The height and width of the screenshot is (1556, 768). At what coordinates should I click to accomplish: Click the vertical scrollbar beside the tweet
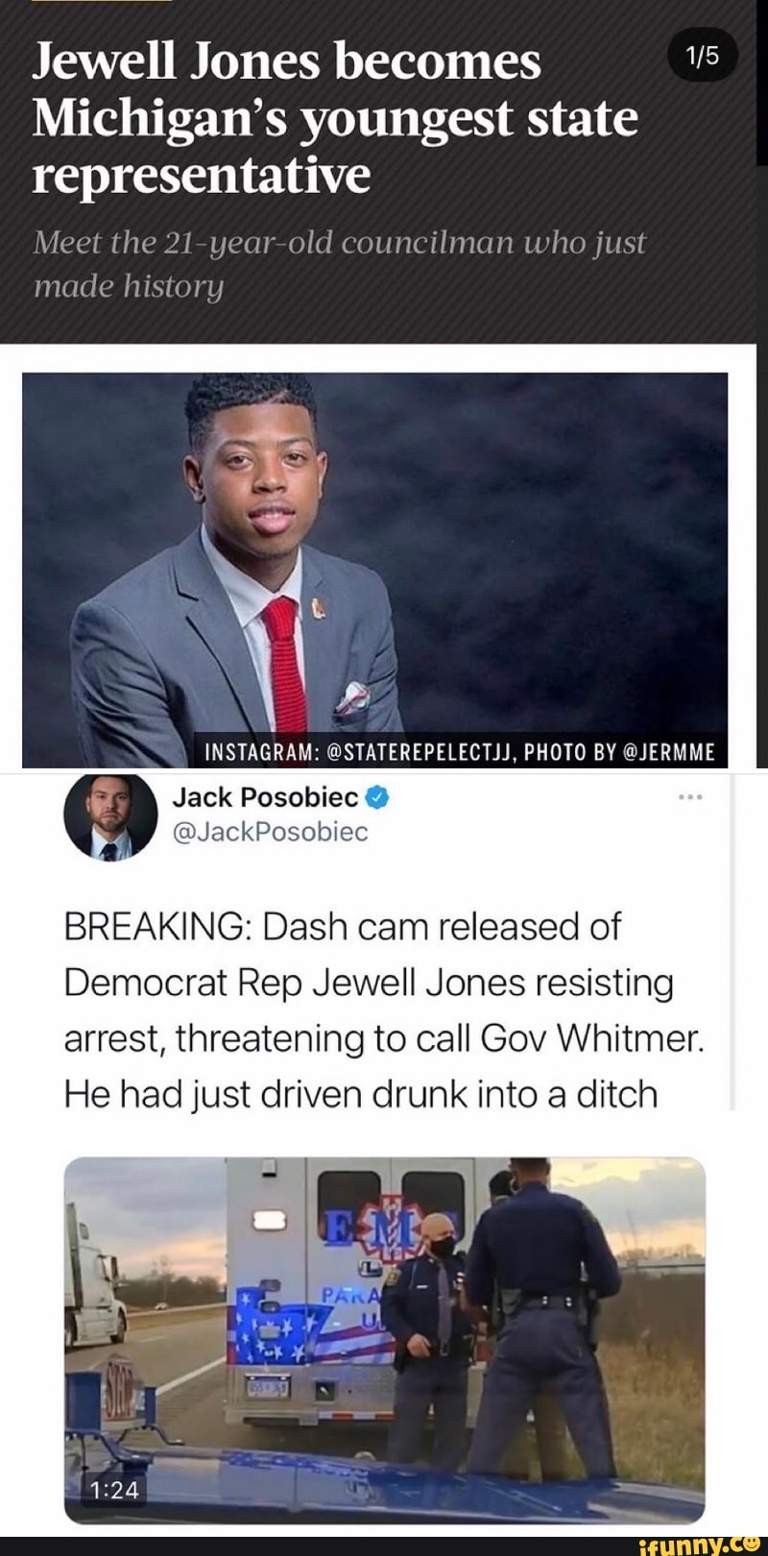733,941
